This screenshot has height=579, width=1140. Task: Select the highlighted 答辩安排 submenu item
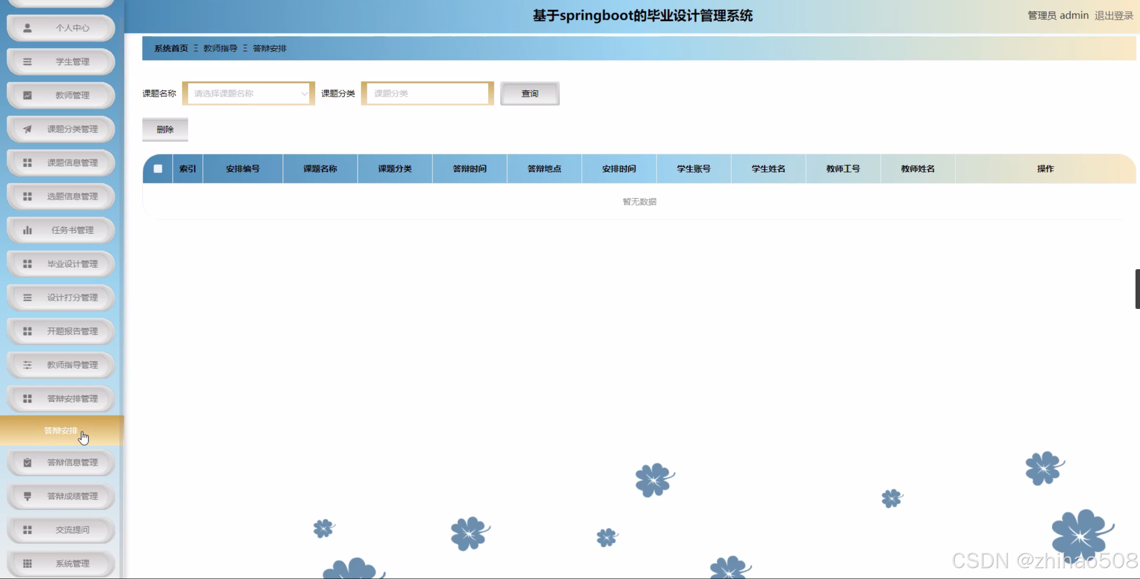click(61, 430)
